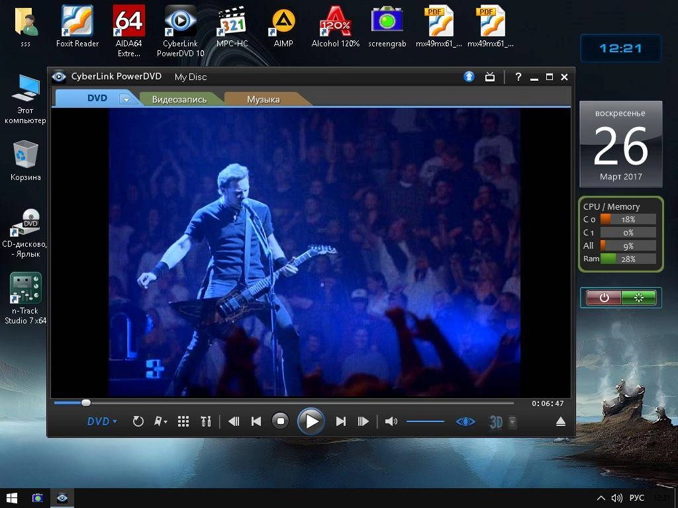This screenshot has width=678, height=508.
Task: Show hidden system tray icons
Action: (601, 498)
